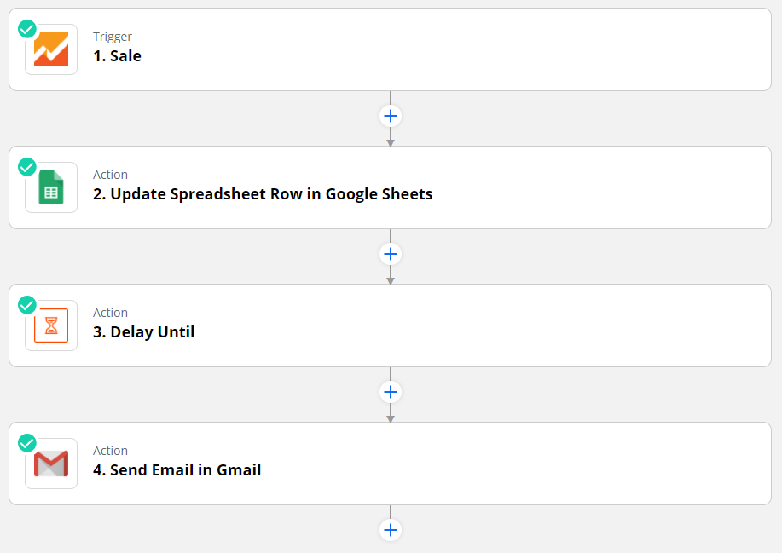Add a step between Delay Until and Send Email

[x=391, y=392]
